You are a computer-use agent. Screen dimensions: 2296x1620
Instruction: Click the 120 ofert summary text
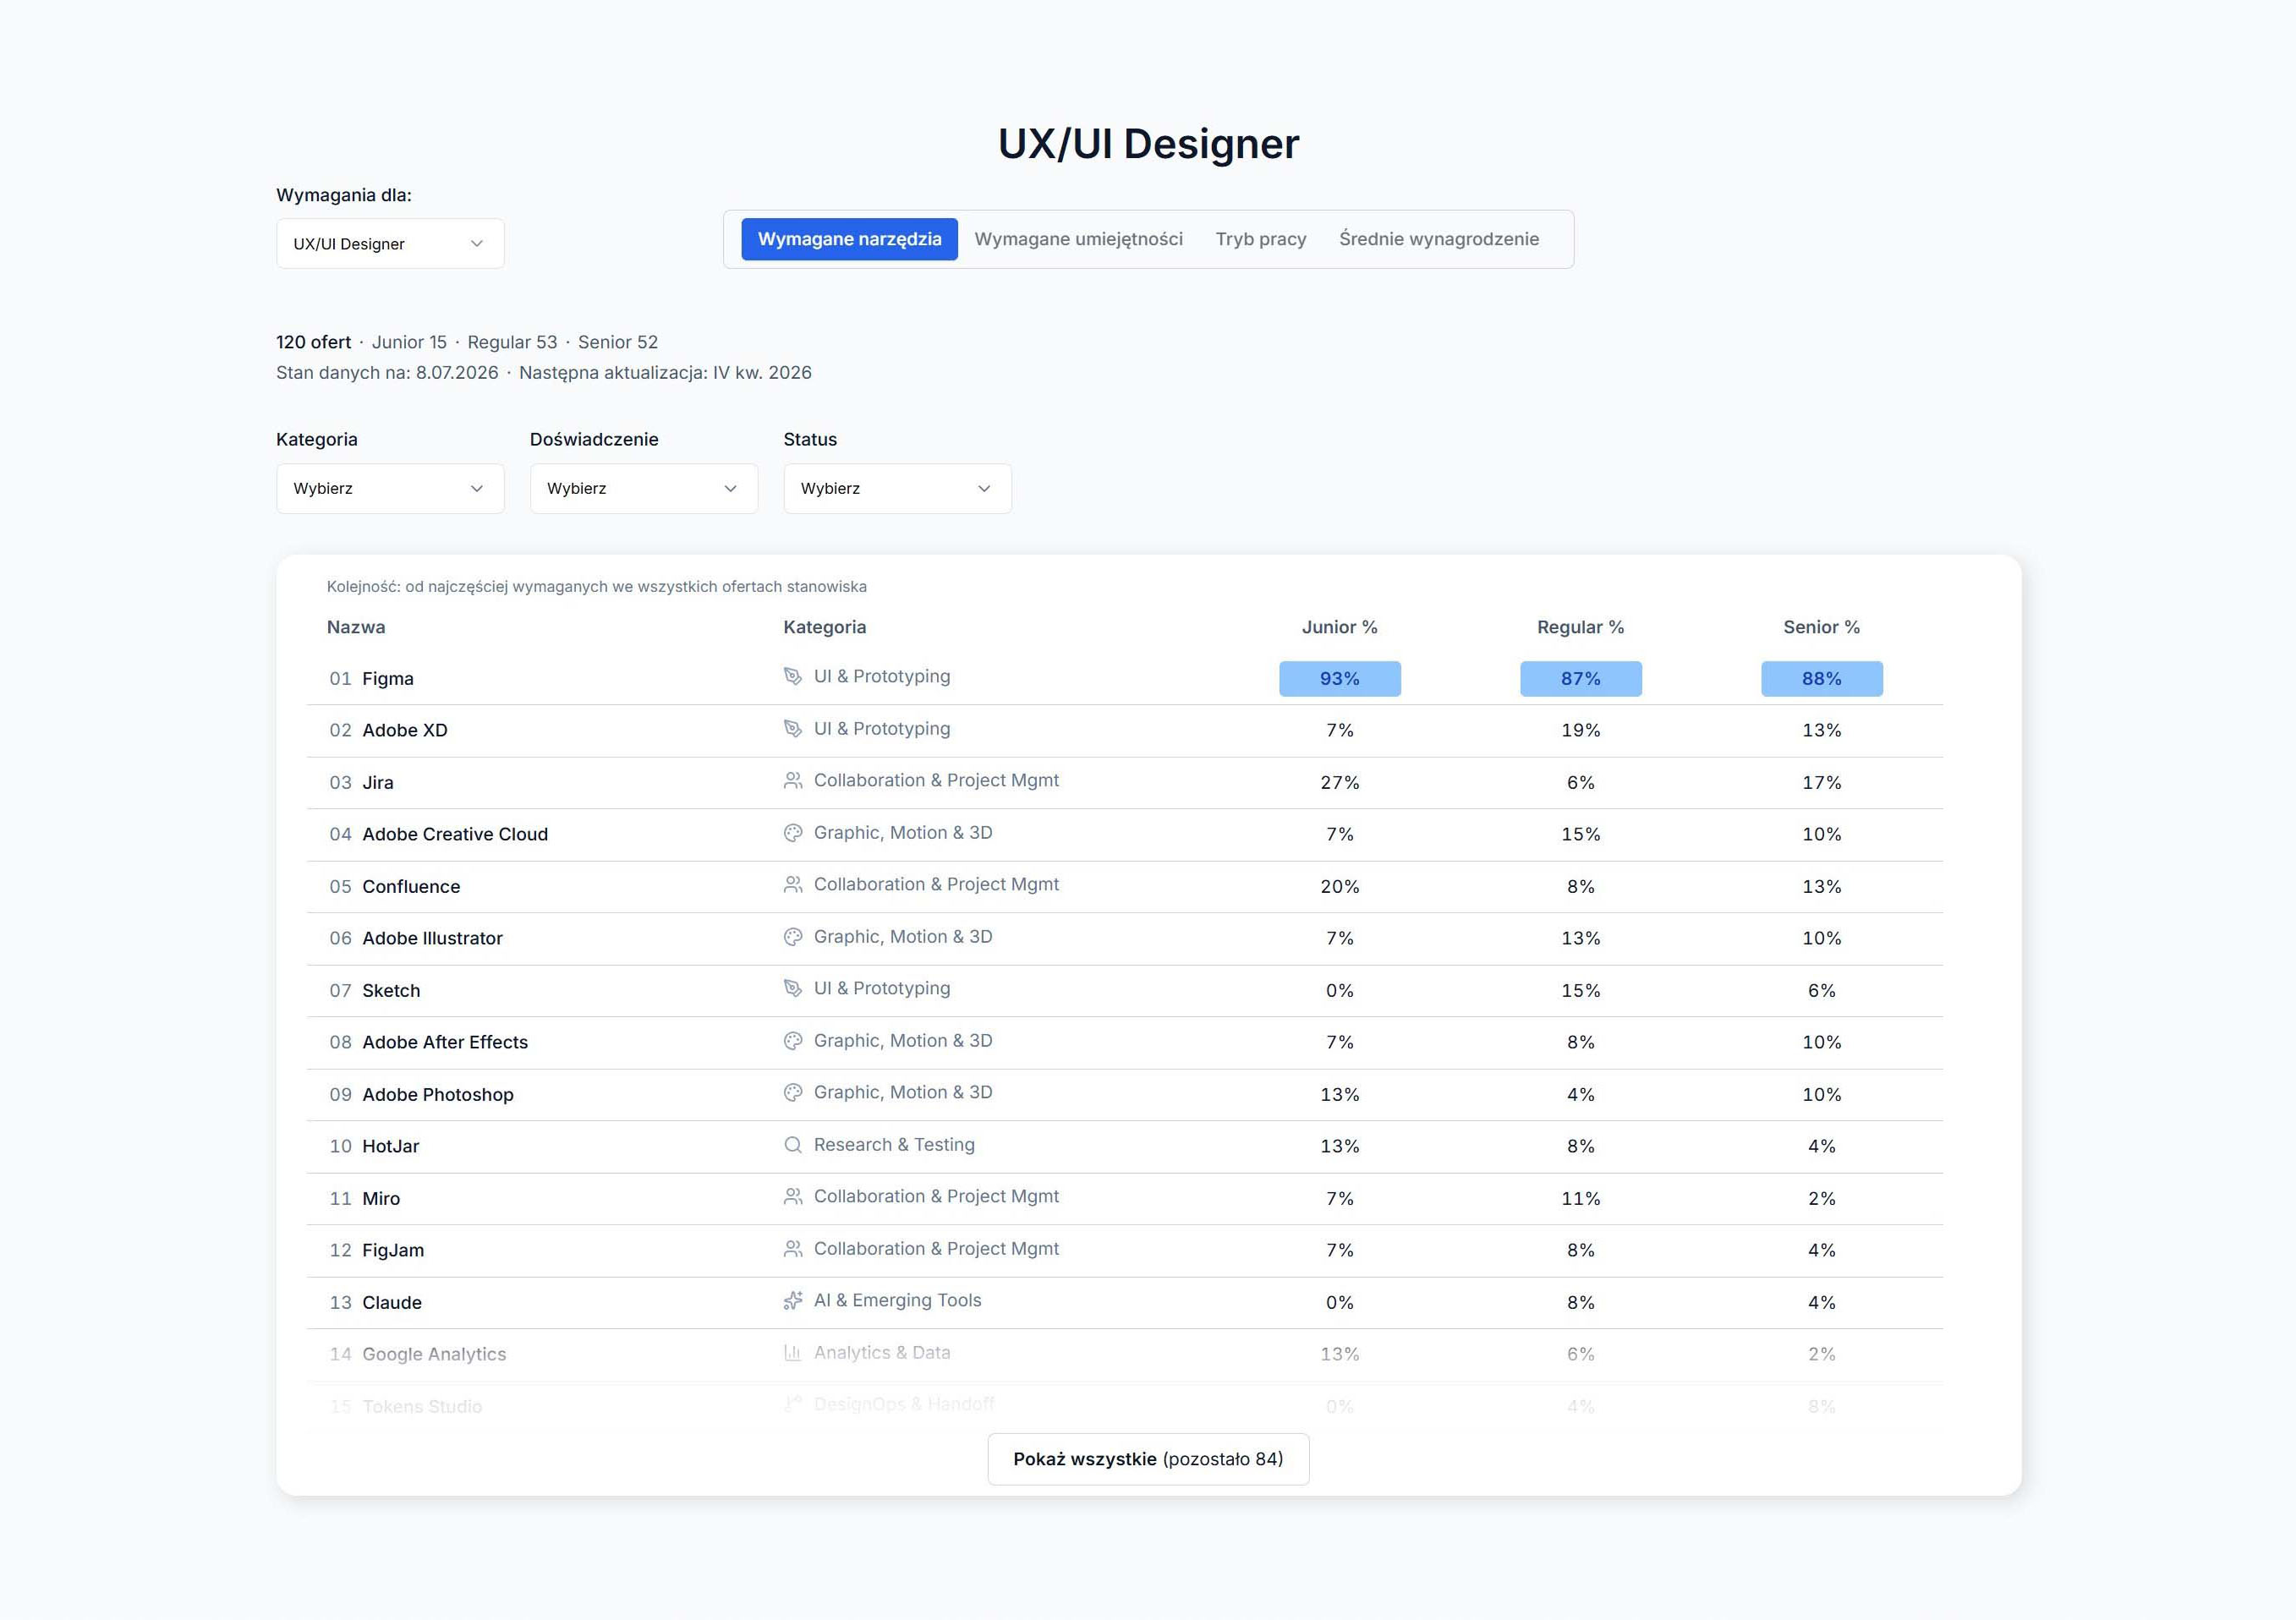[x=313, y=342]
